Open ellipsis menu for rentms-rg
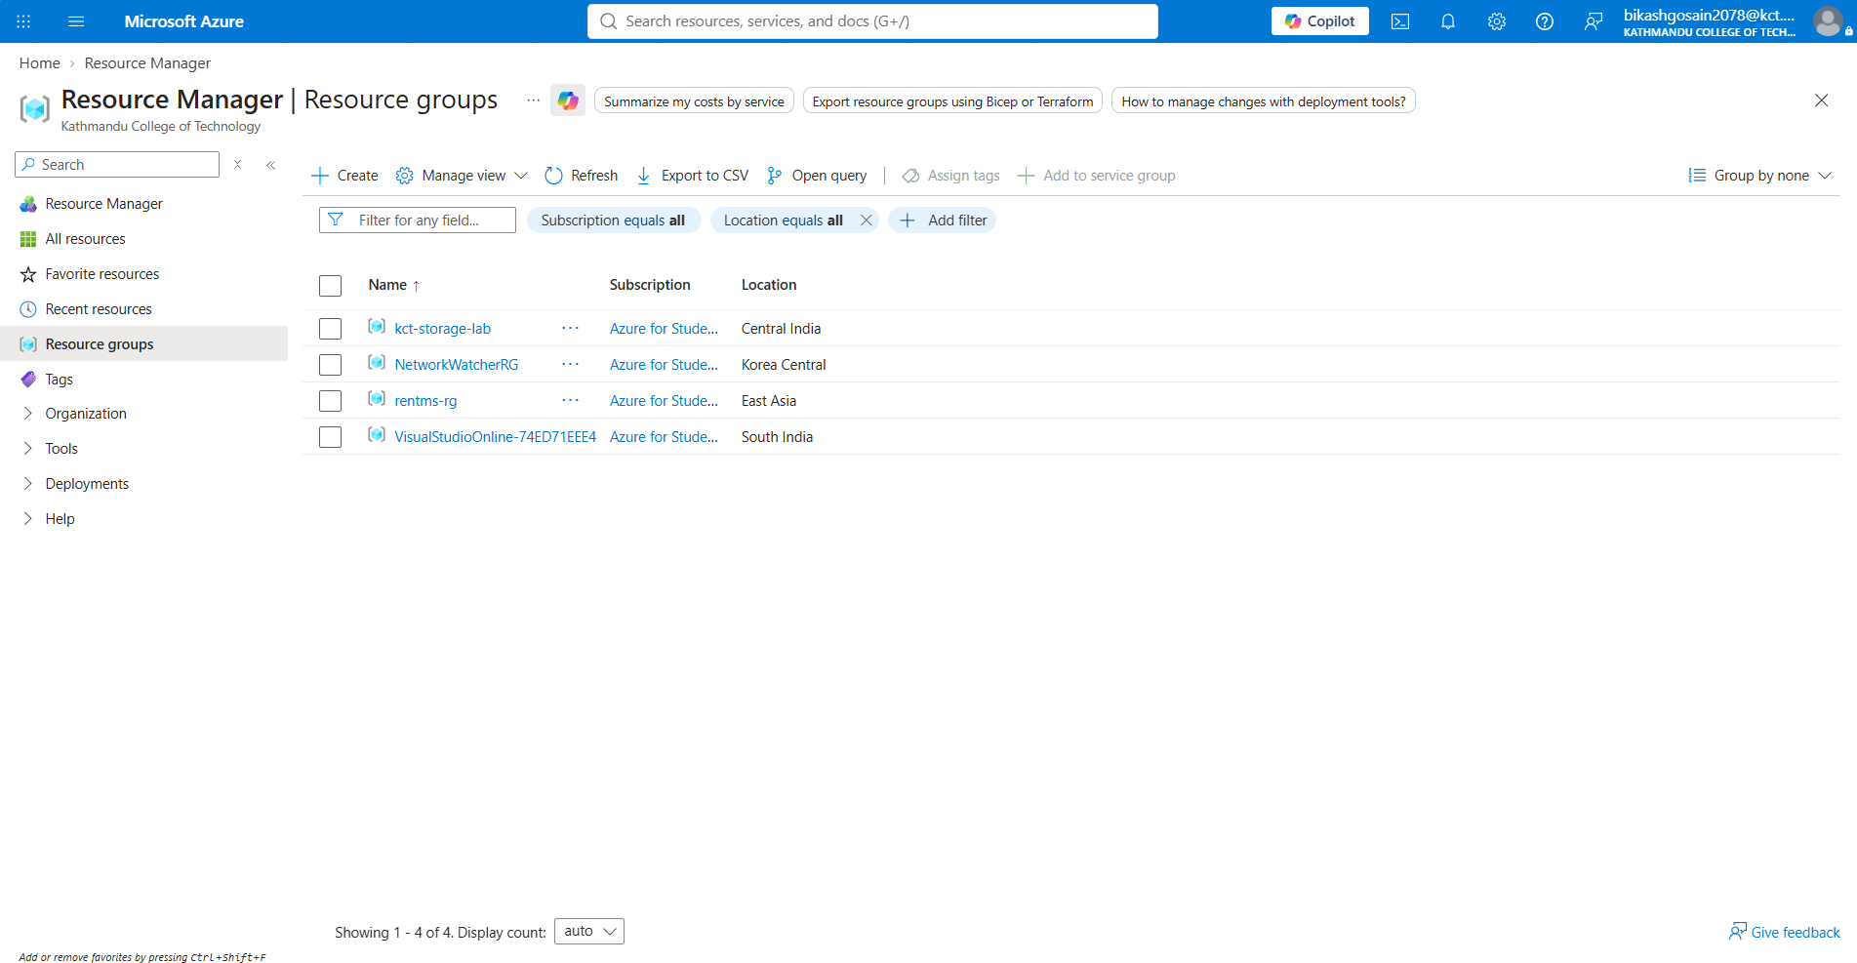1857x963 pixels. pyautogui.click(x=571, y=401)
